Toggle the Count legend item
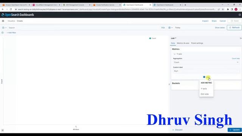 tap(153, 38)
